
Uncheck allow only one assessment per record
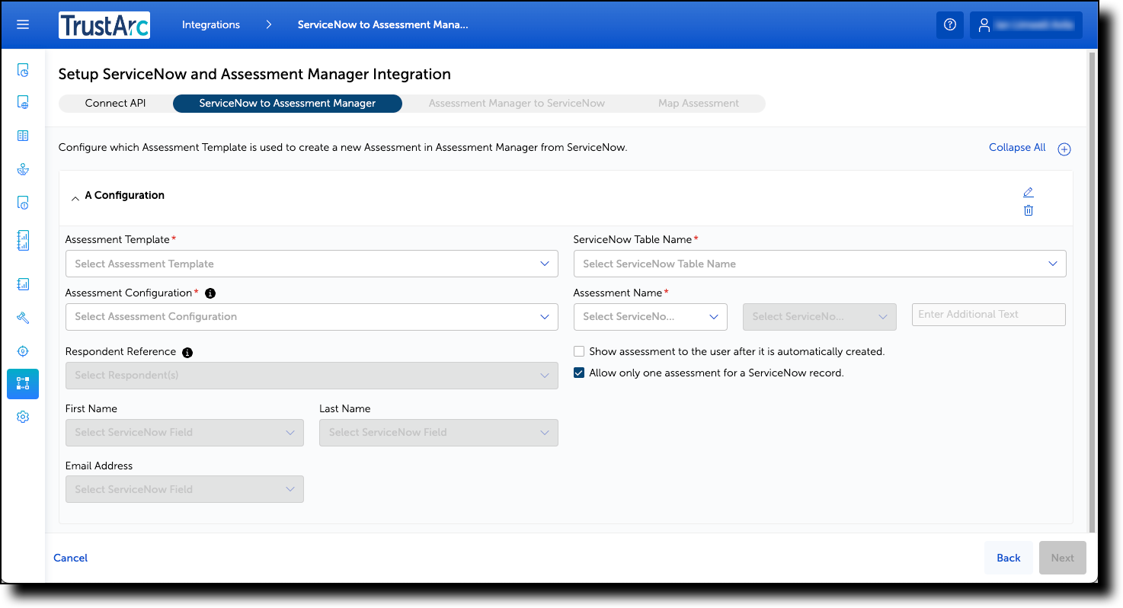[579, 373]
